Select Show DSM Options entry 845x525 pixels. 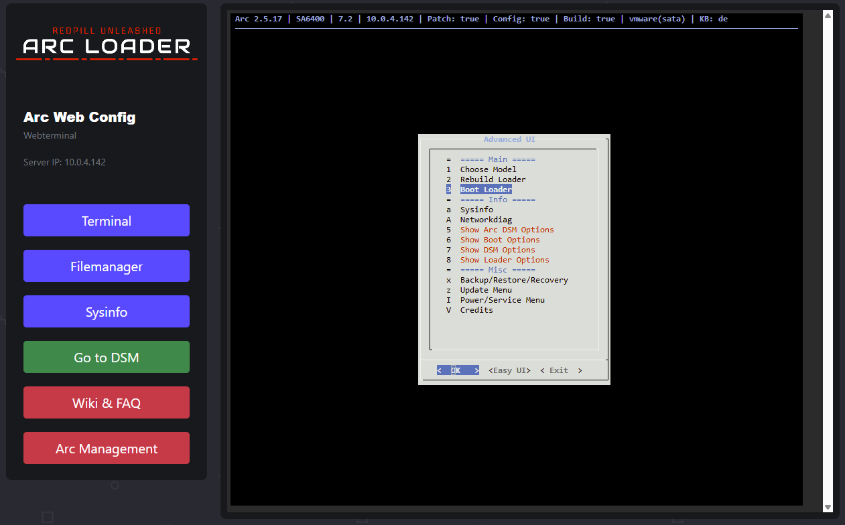[497, 250]
